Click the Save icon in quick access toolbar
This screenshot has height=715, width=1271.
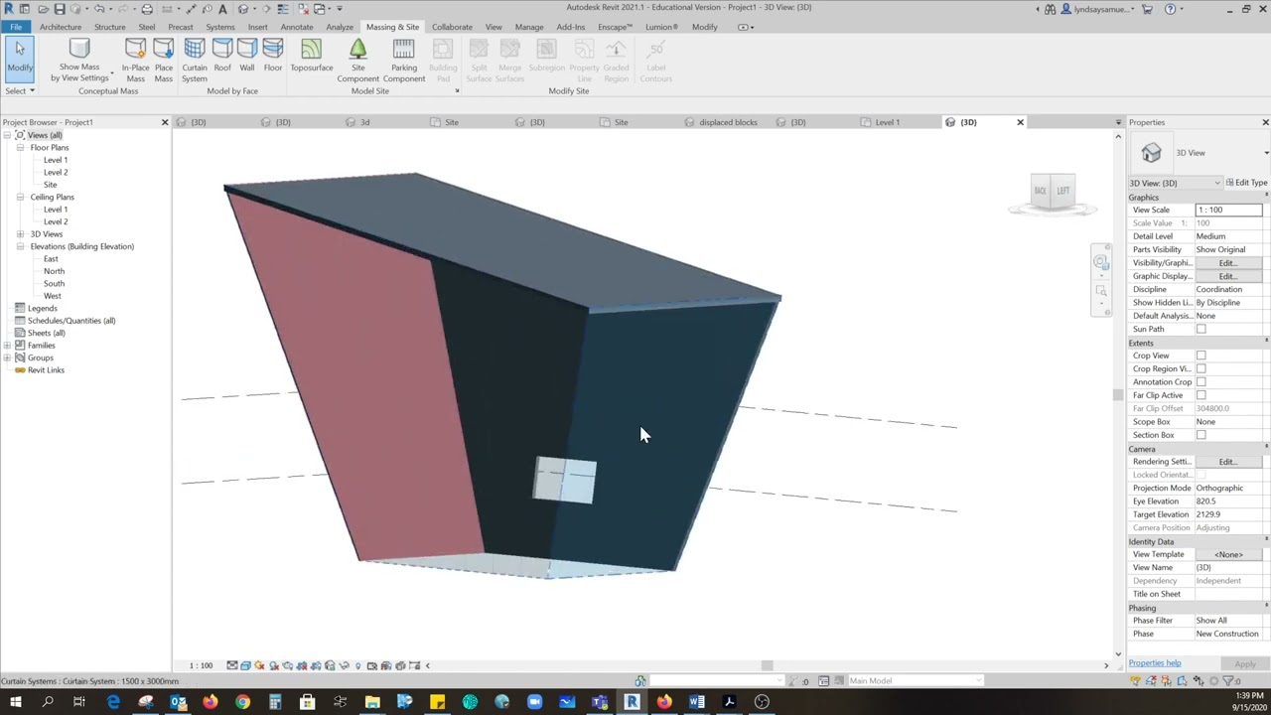click(x=60, y=9)
